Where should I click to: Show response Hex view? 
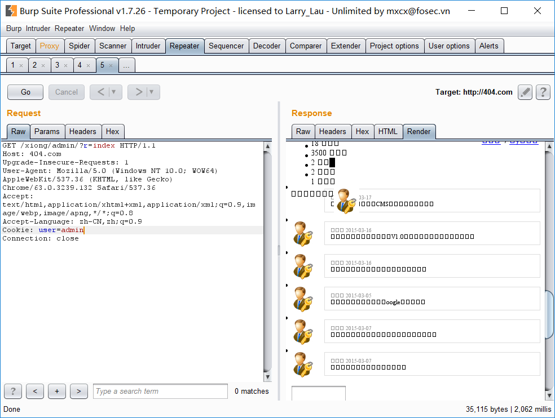pos(363,132)
